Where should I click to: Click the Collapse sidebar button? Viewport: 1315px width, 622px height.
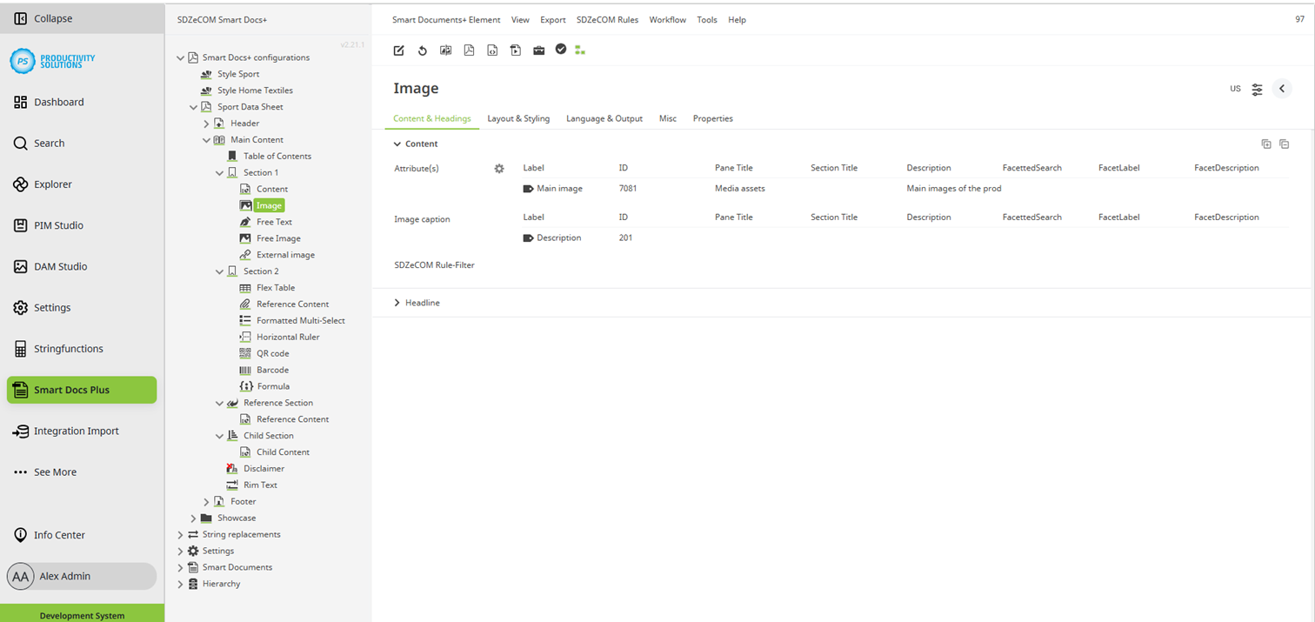(x=82, y=18)
